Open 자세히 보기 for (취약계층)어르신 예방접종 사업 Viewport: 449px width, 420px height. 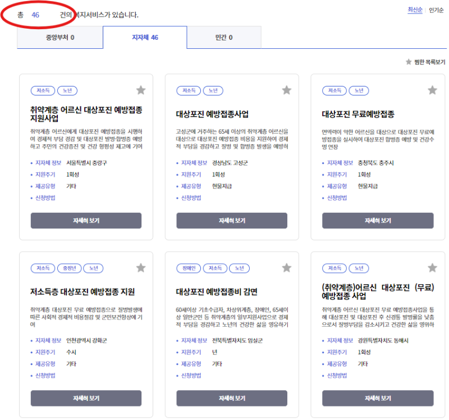(x=378, y=399)
